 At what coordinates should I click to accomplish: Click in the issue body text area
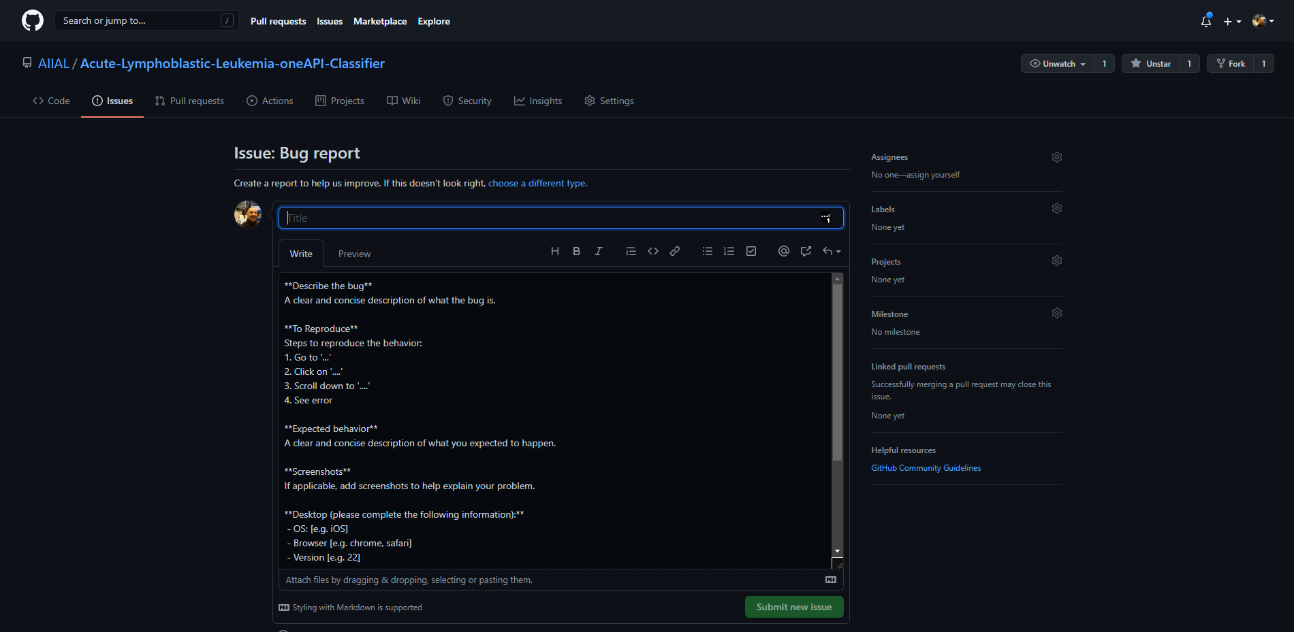(555, 420)
